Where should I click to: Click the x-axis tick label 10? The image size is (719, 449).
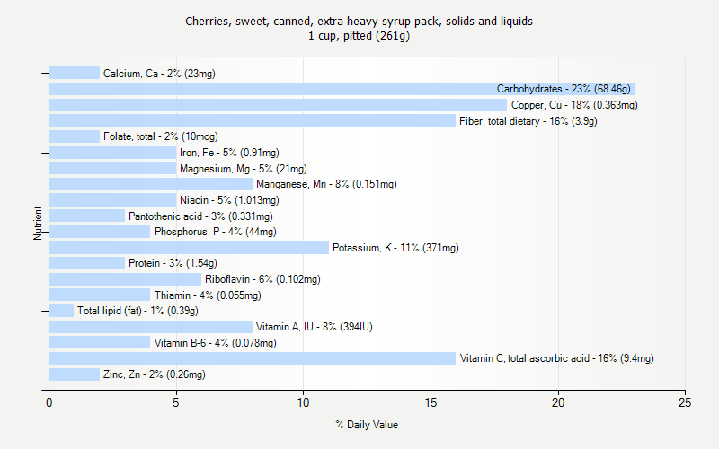[303, 402]
